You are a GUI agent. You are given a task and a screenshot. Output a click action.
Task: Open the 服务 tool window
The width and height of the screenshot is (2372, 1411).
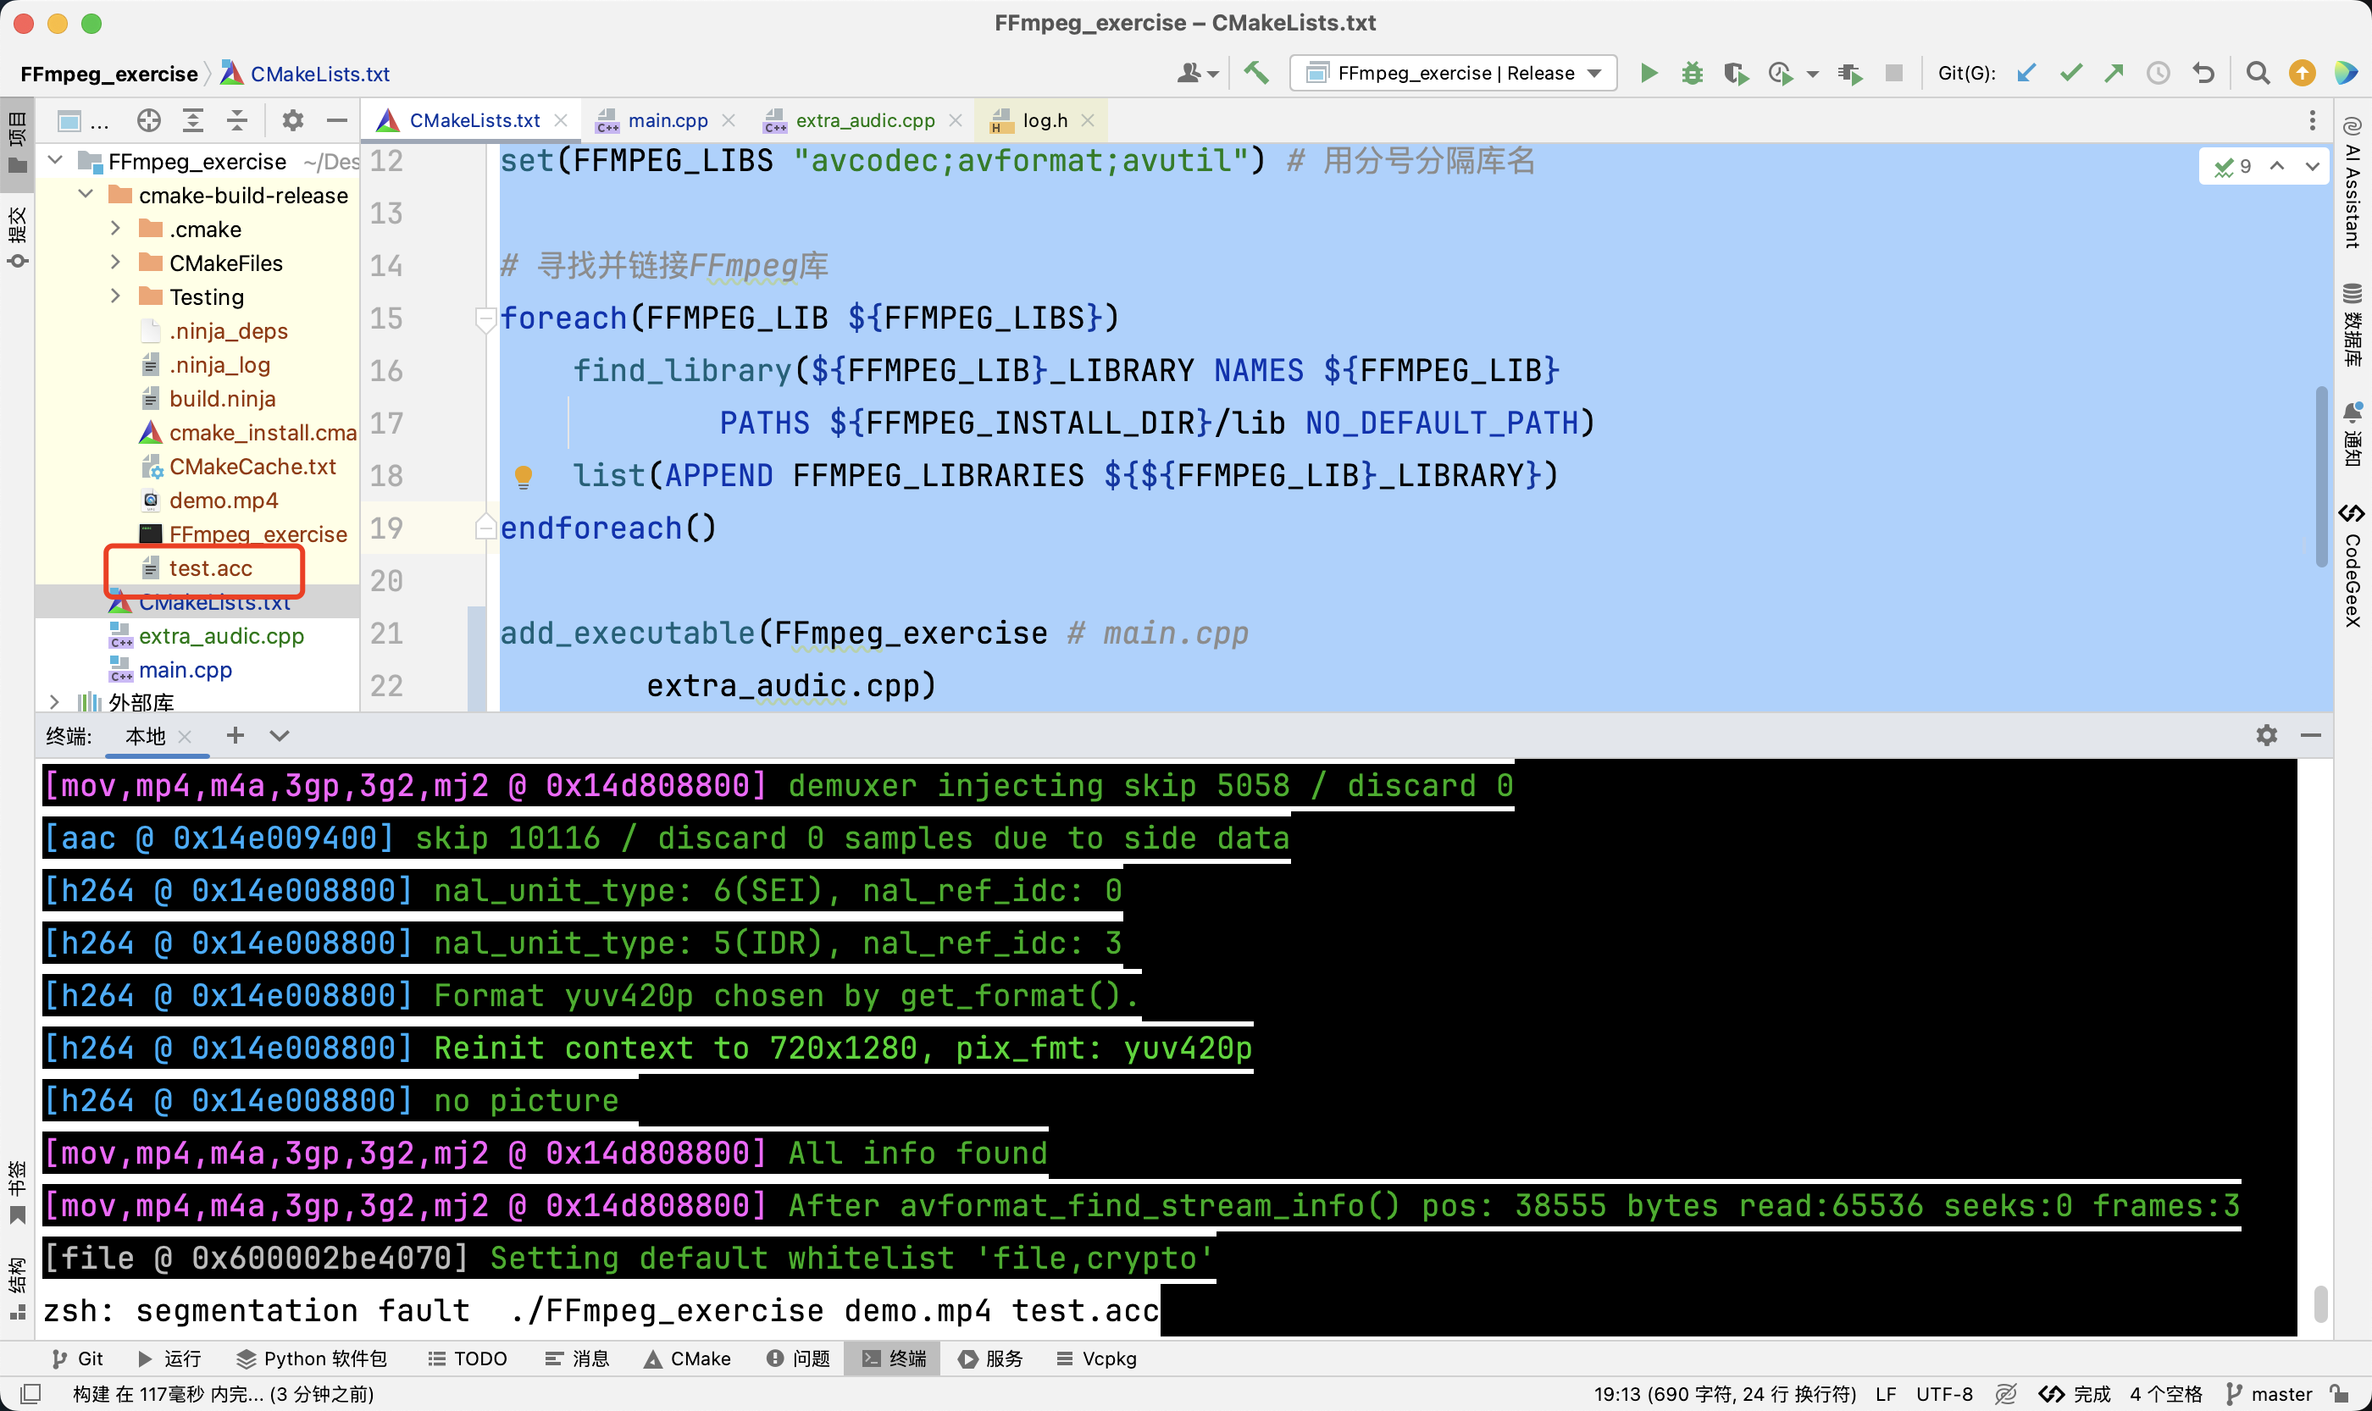(990, 1358)
